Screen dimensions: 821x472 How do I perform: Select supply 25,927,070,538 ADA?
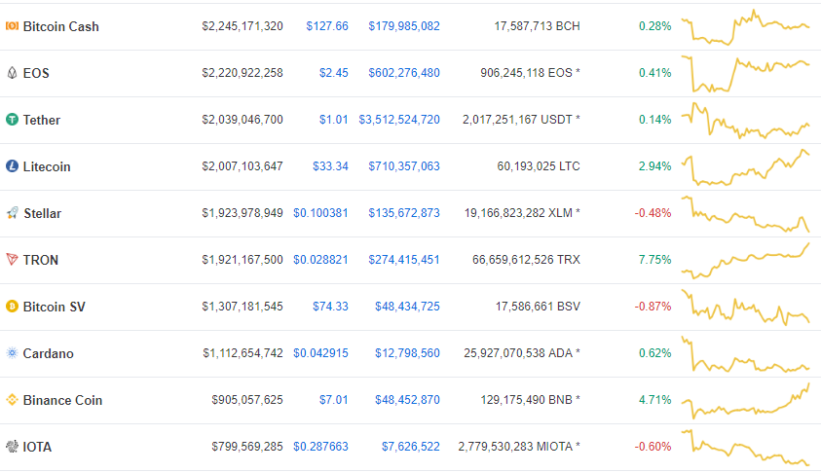pos(518,353)
